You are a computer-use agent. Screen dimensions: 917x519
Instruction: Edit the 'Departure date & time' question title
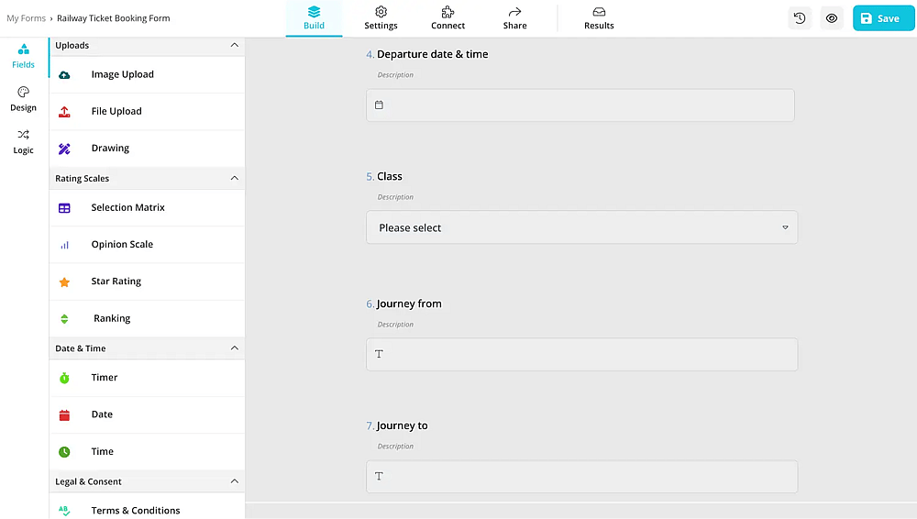point(432,54)
